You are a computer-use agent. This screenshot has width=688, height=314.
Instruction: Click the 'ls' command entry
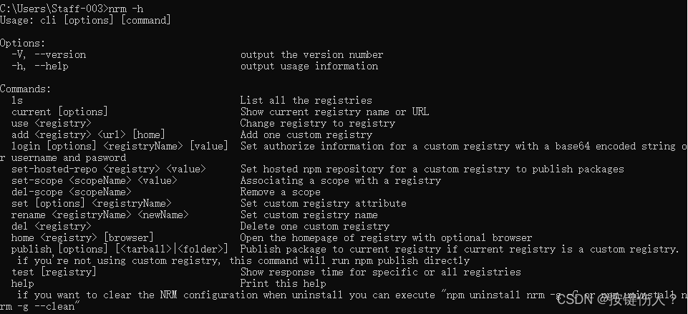[x=17, y=100]
